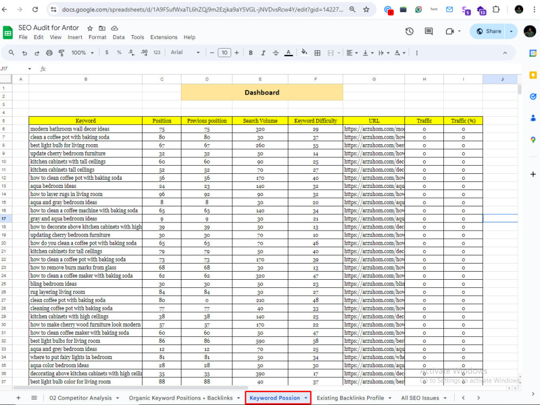Click the search menus magnifier icon
Image resolution: width=540 pixels, height=405 pixels.
point(11,53)
